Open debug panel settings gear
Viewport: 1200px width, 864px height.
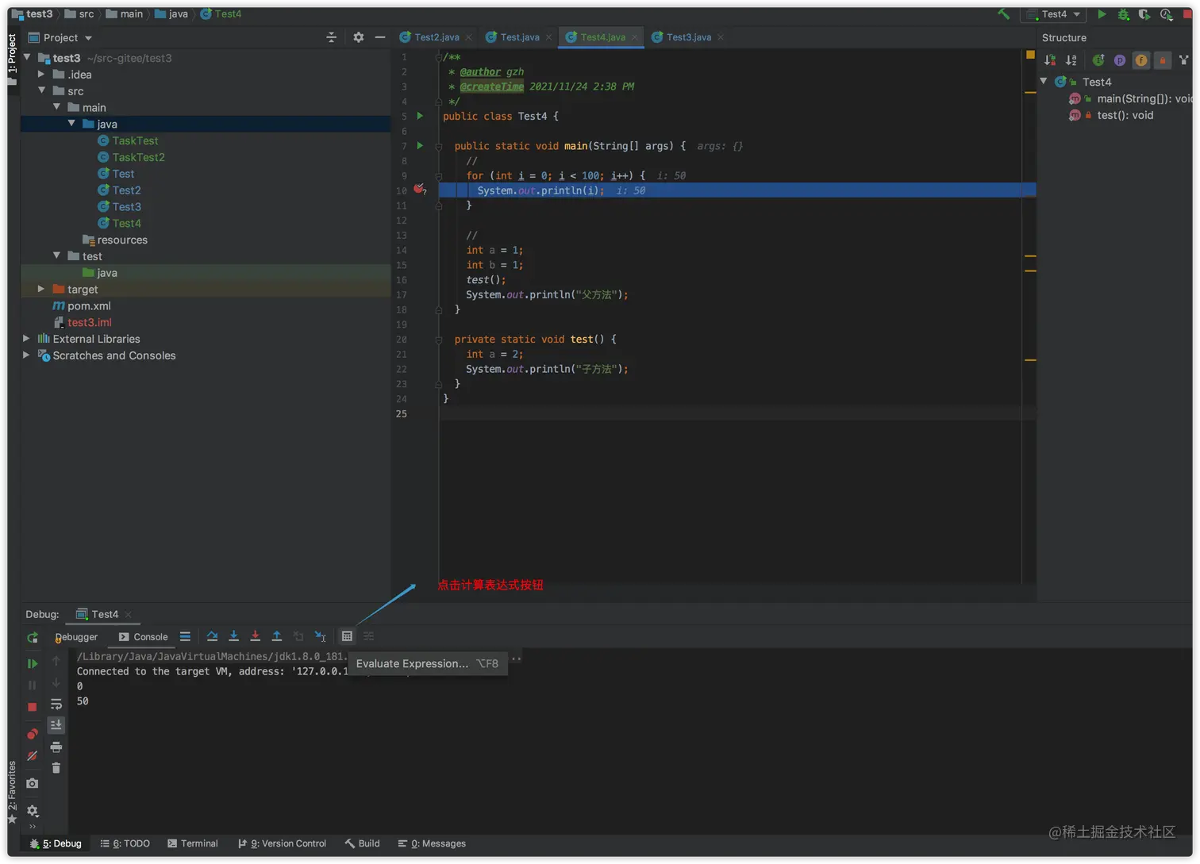[x=33, y=811]
